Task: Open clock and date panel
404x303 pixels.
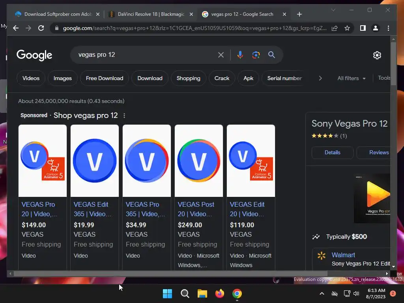Action: coord(376,294)
